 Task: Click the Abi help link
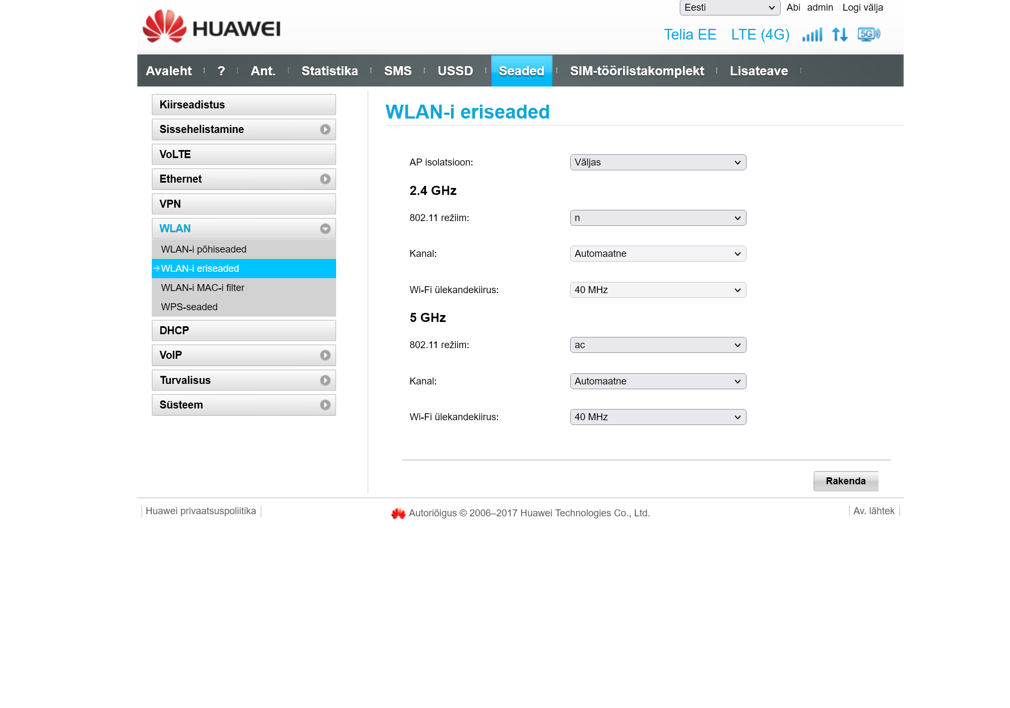(x=793, y=7)
